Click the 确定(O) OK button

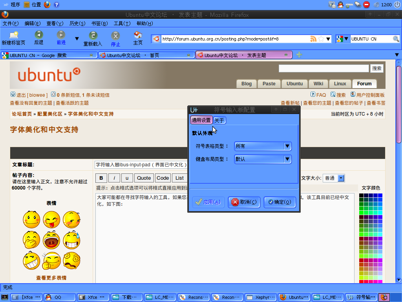coord(280,202)
